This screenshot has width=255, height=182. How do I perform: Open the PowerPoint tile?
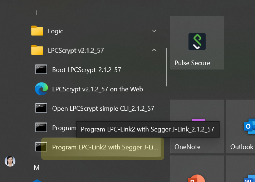(197, 172)
